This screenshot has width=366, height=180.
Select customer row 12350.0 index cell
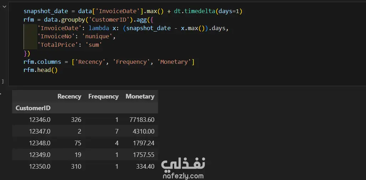40,167
